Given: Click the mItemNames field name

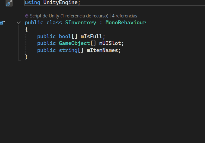Looking at the screenshot, I should point(102,50).
